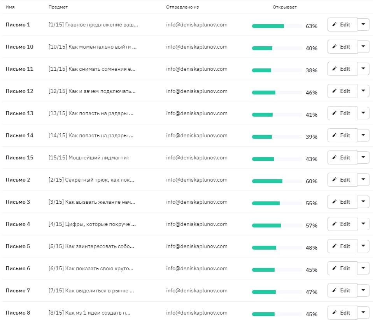Click the Открывает column header
The width and height of the screenshot is (373, 320).
click(x=284, y=7)
